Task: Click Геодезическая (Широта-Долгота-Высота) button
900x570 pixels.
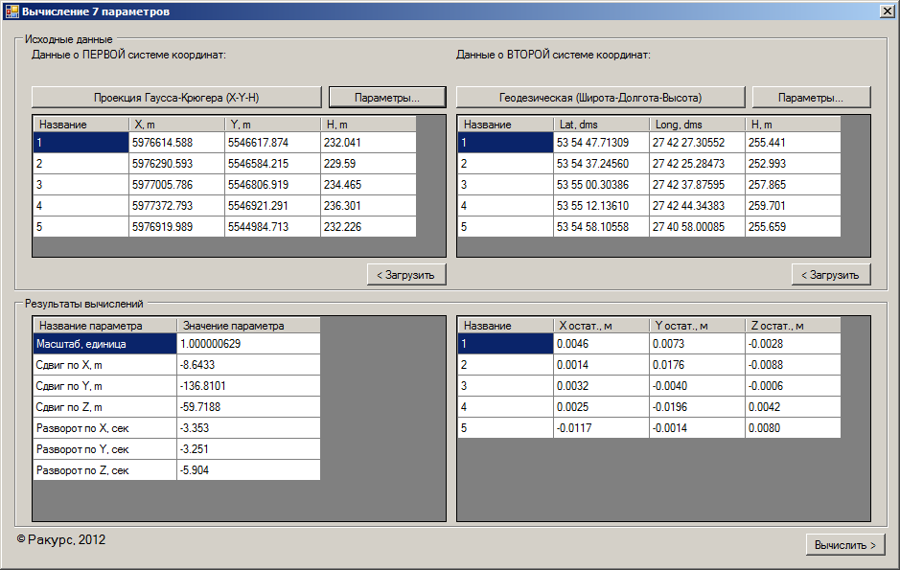Action: [600, 98]
